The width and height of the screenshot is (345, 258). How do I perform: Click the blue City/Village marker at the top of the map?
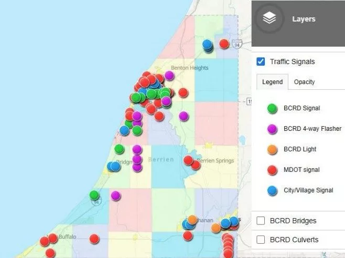click(208, 45)
